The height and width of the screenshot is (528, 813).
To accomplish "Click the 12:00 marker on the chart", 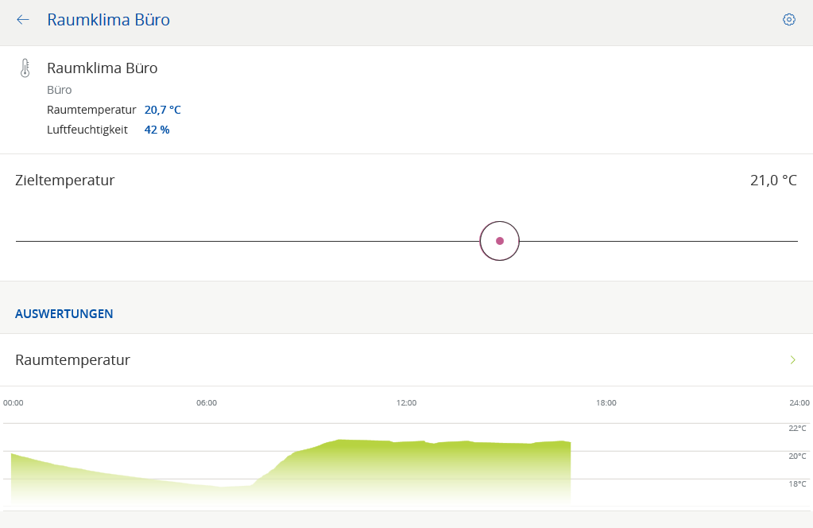I will point(406,403).
